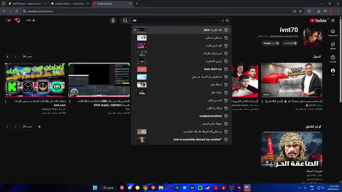Click the Create plus button

coord(31,20)
